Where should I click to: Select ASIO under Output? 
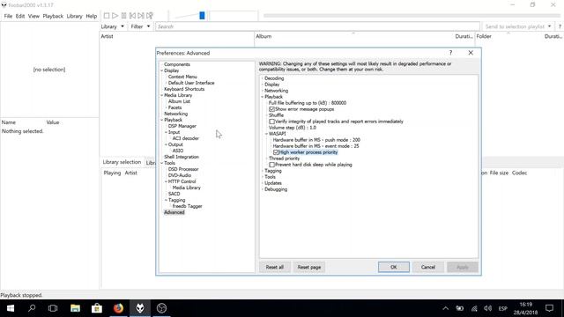pyautogui.click(x=178, y=151)
